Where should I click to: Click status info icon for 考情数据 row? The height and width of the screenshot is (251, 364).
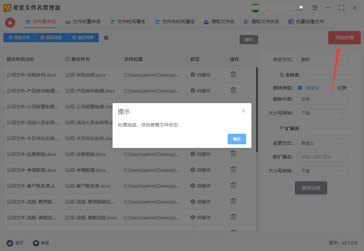coord(193,170)
